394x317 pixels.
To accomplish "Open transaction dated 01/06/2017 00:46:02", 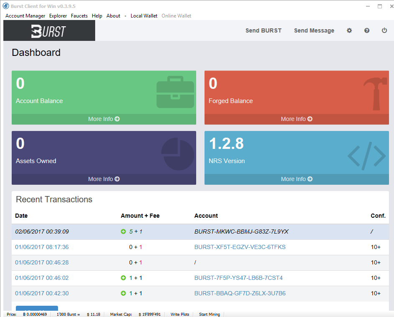I will click(x=42, y=278).
